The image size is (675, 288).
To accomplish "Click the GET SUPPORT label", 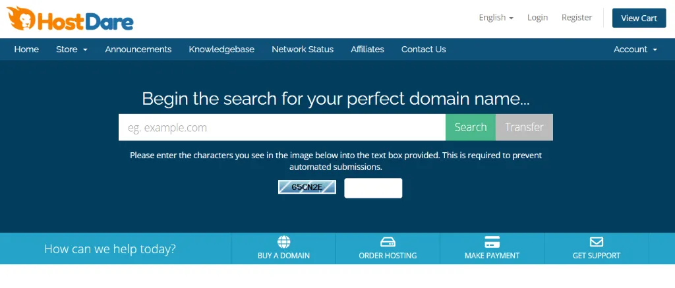I will (x=596, y=256).
